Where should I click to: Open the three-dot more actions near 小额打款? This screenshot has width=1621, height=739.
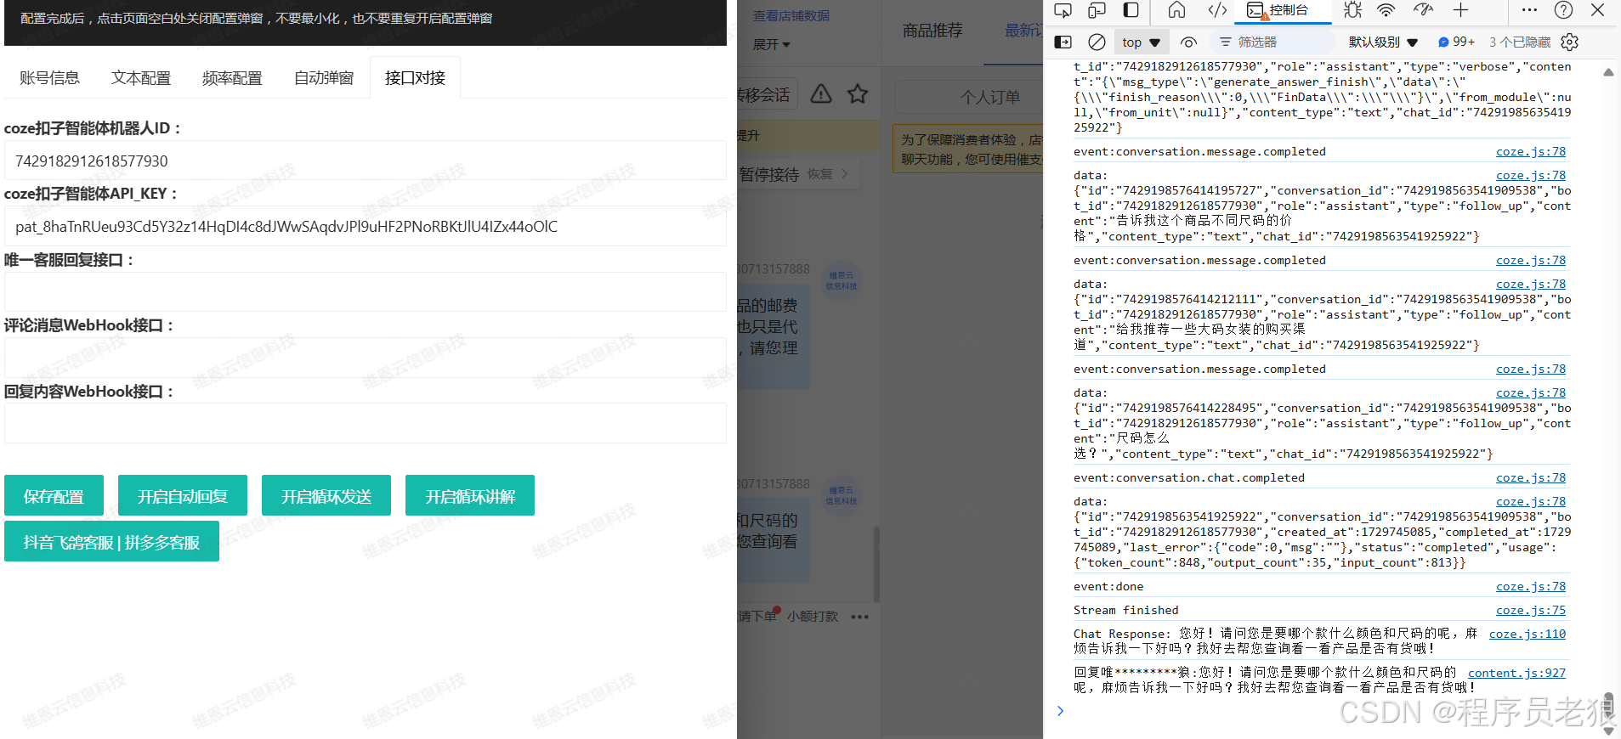860,617
